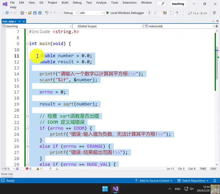Click the Undo arrow icon

pyautogui.click(x=47, y=13)
